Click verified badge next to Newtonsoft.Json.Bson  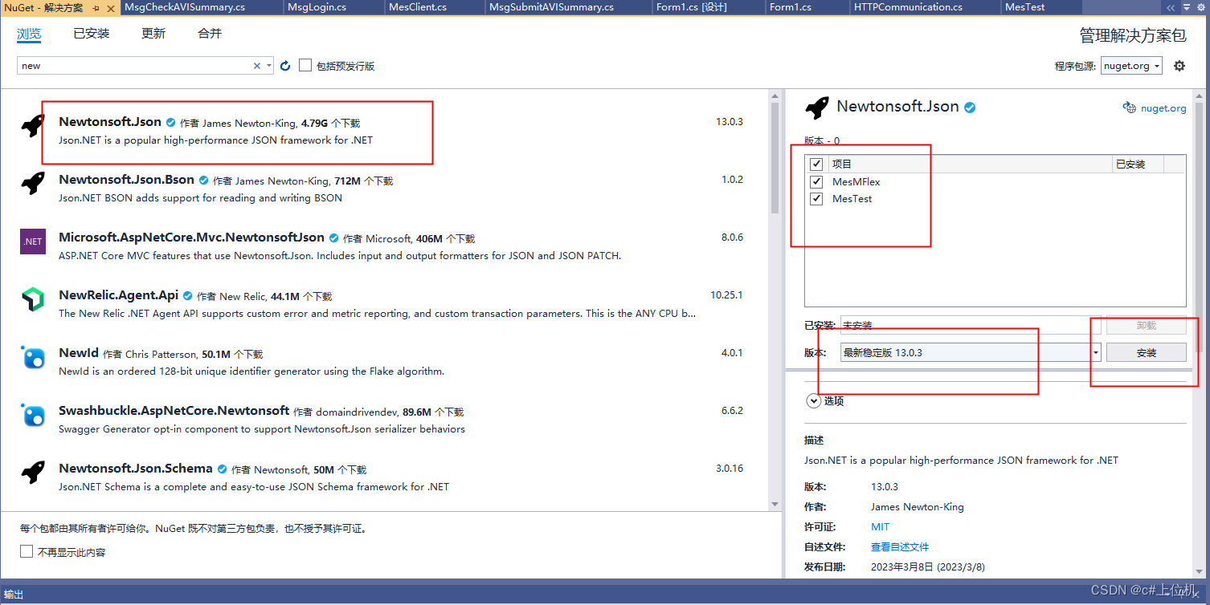click(x=203, y=181)
